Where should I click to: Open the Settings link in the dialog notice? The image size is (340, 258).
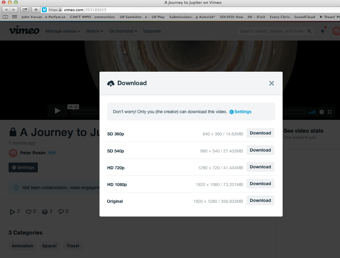(240, 112)
